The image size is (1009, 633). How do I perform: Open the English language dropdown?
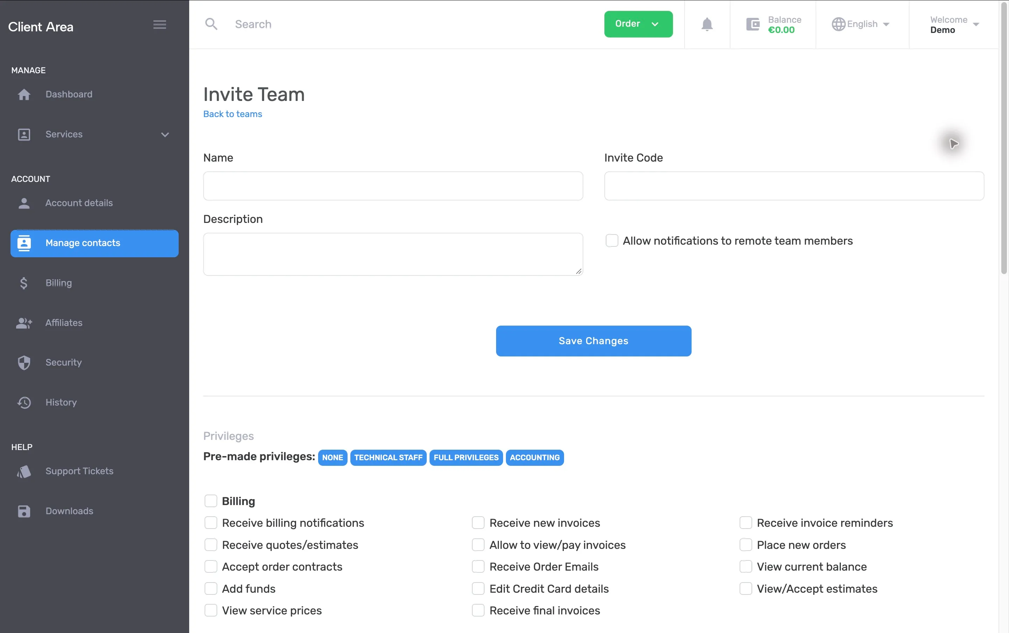pos(860,24)
